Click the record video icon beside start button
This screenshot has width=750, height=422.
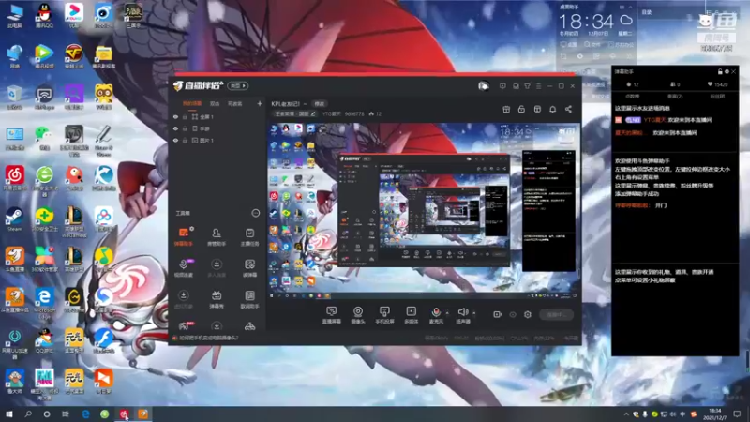[497, 314]
